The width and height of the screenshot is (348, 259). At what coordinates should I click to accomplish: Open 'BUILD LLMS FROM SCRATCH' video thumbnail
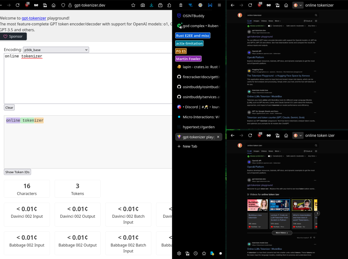[x=280, y=205]
